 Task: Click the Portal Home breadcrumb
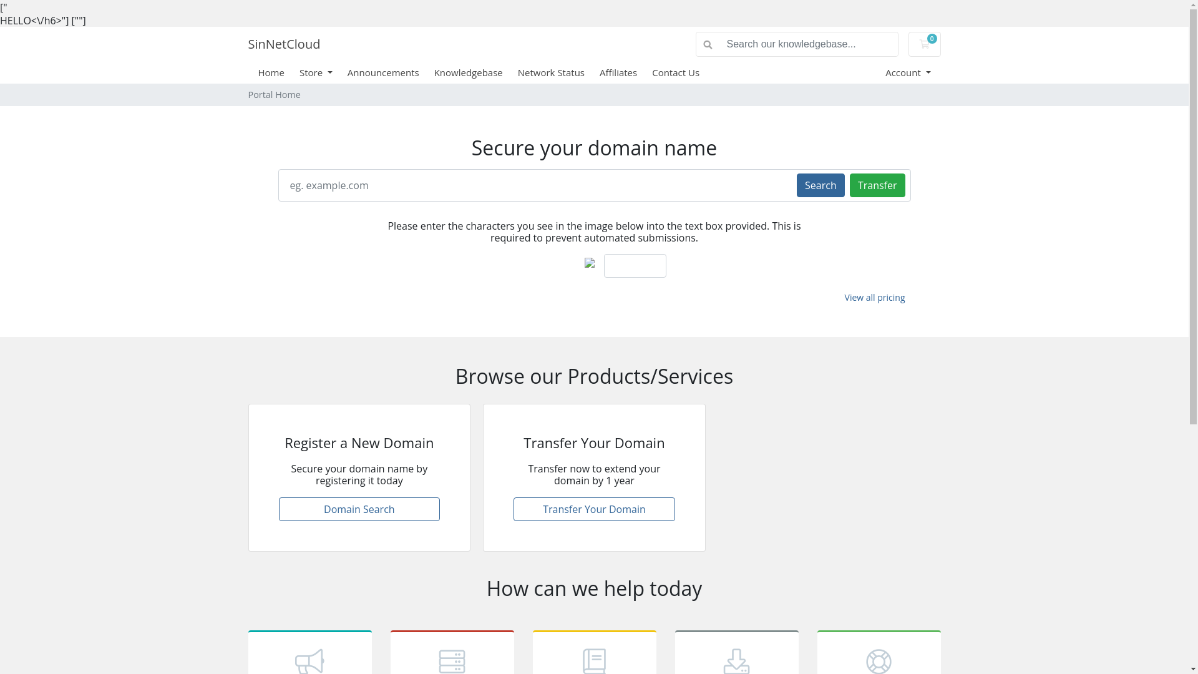click(x=275, y=95)
